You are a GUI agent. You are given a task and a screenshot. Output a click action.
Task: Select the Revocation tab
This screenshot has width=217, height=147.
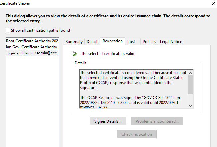[113, 41]
